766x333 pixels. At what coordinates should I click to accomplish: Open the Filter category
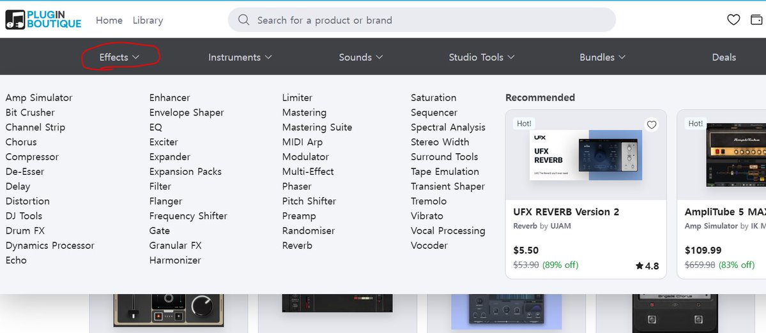[160, 186]
